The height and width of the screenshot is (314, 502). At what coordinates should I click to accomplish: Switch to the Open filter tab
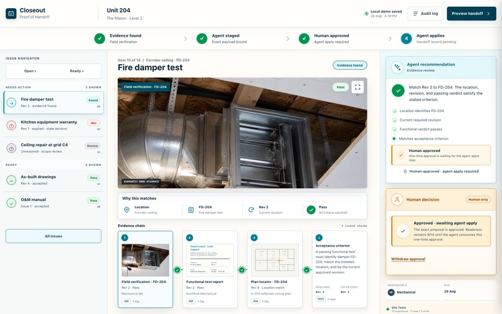coord(30,71)
